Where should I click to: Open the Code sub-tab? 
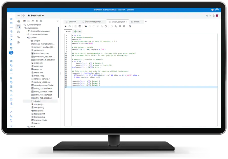(x=68, y=32)
